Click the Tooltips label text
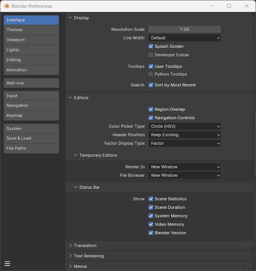This screenshot has height=271, width=256. (136, 66)
